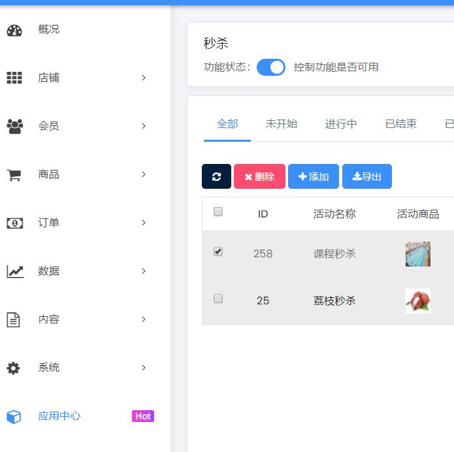The width and height of the screenshot is (454, 452).
Task: Switch to the 未开始 tab
Action: [x=282, y=124]
